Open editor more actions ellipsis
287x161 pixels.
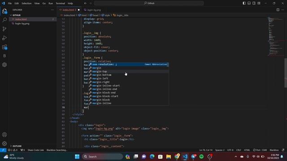pos(283,10)
